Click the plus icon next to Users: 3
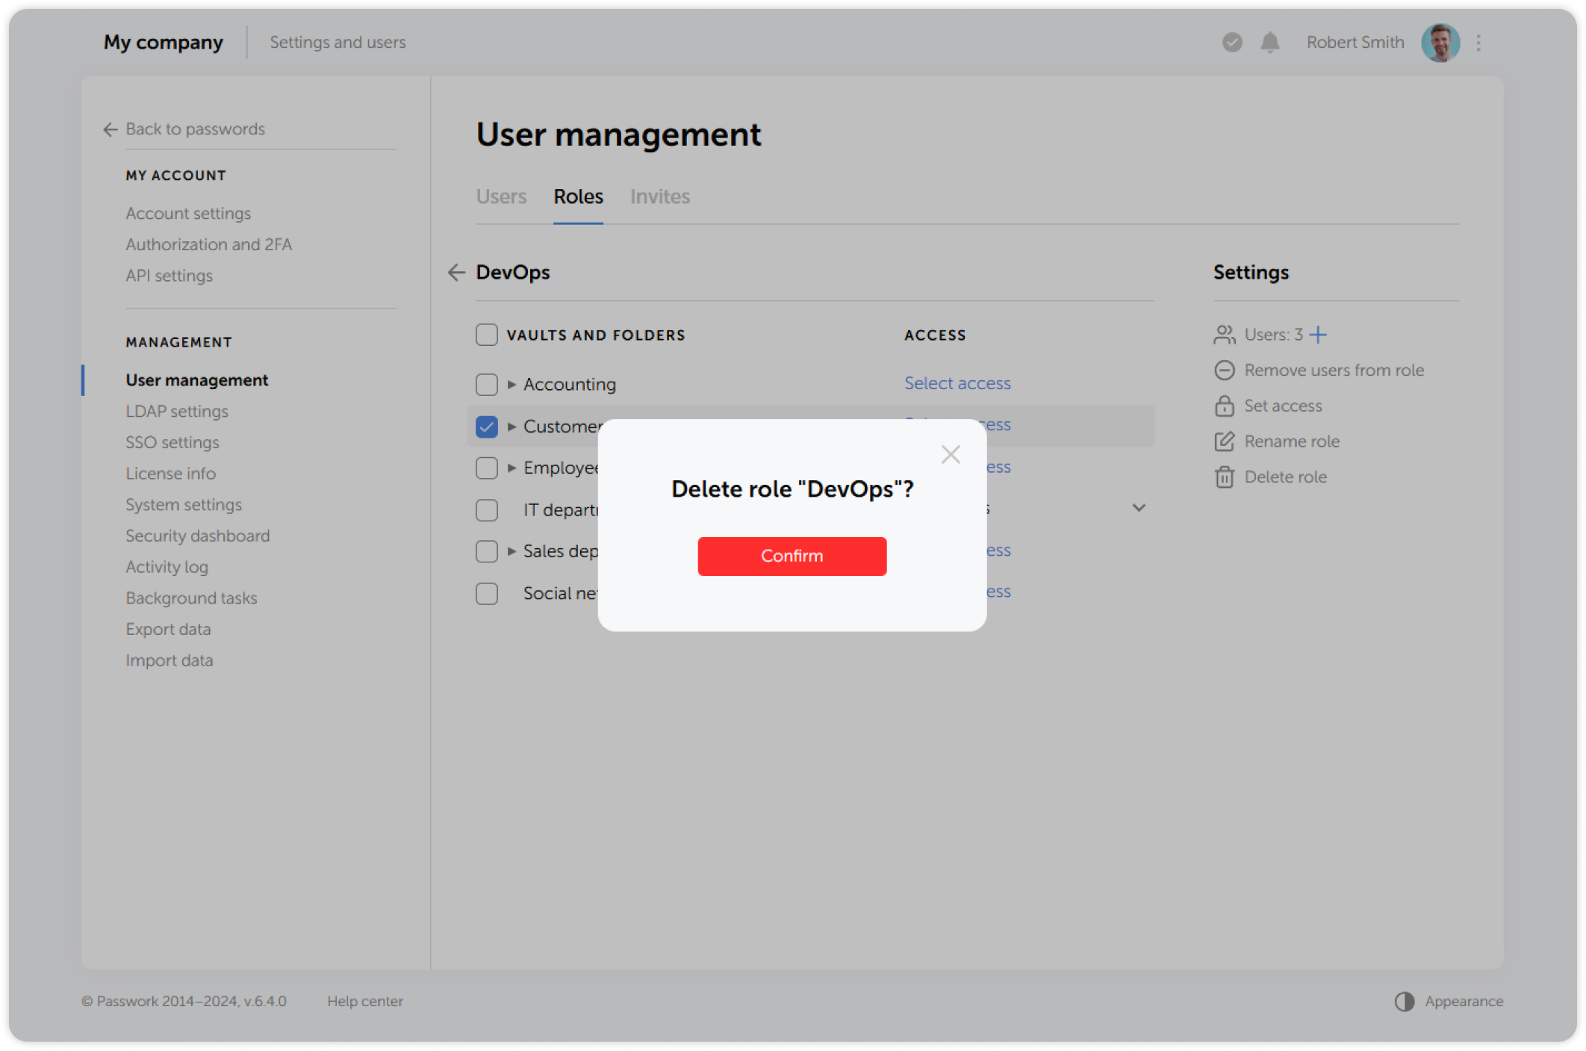 [1319, 335]
